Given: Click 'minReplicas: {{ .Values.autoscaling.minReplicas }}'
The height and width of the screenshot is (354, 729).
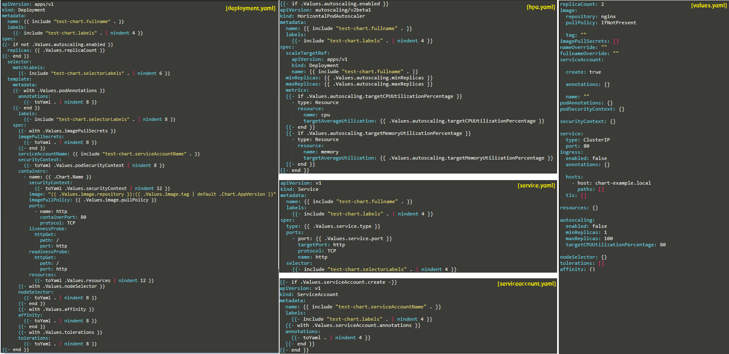Looking at the screenshot, I should (359, 78).
